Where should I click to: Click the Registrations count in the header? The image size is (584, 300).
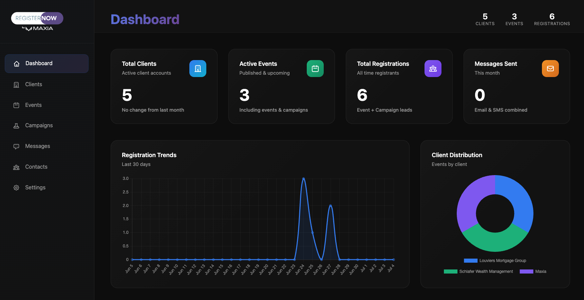click(552, 19)
